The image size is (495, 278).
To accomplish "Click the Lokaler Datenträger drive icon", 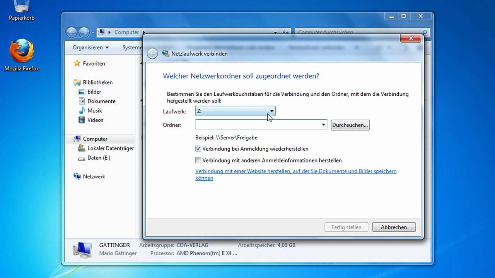I will (x=81, y=148).
